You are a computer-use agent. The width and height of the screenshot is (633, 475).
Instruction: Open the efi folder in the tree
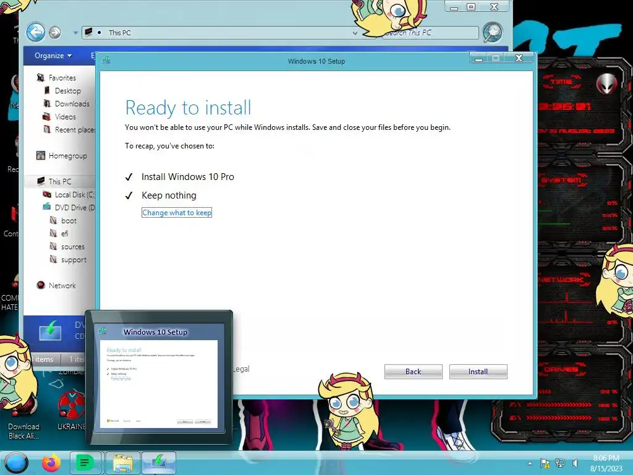pos(64,233)
